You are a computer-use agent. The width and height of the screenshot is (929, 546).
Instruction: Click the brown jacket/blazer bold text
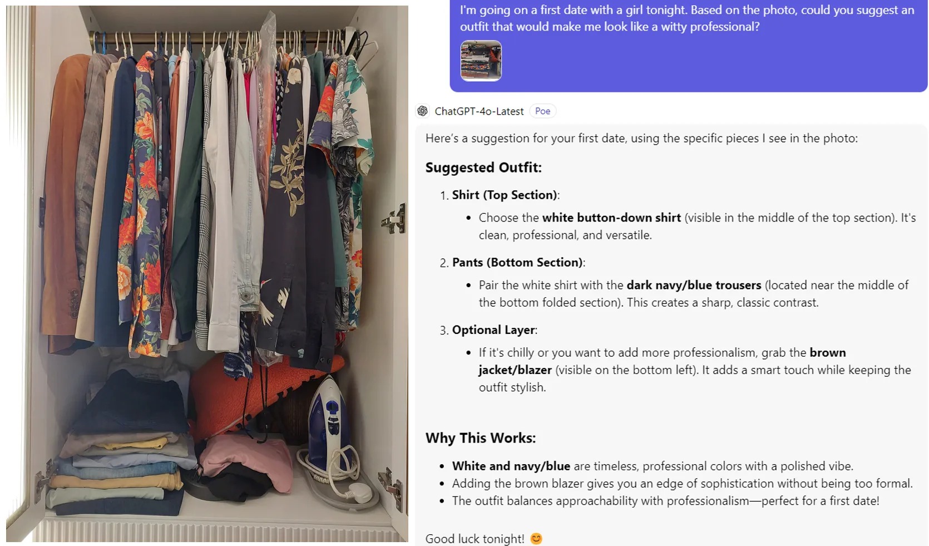(662, 361)
